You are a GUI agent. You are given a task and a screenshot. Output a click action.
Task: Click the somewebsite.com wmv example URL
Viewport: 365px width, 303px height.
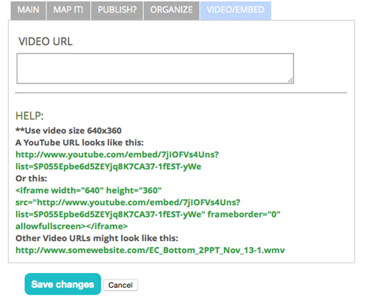point(150,250)
